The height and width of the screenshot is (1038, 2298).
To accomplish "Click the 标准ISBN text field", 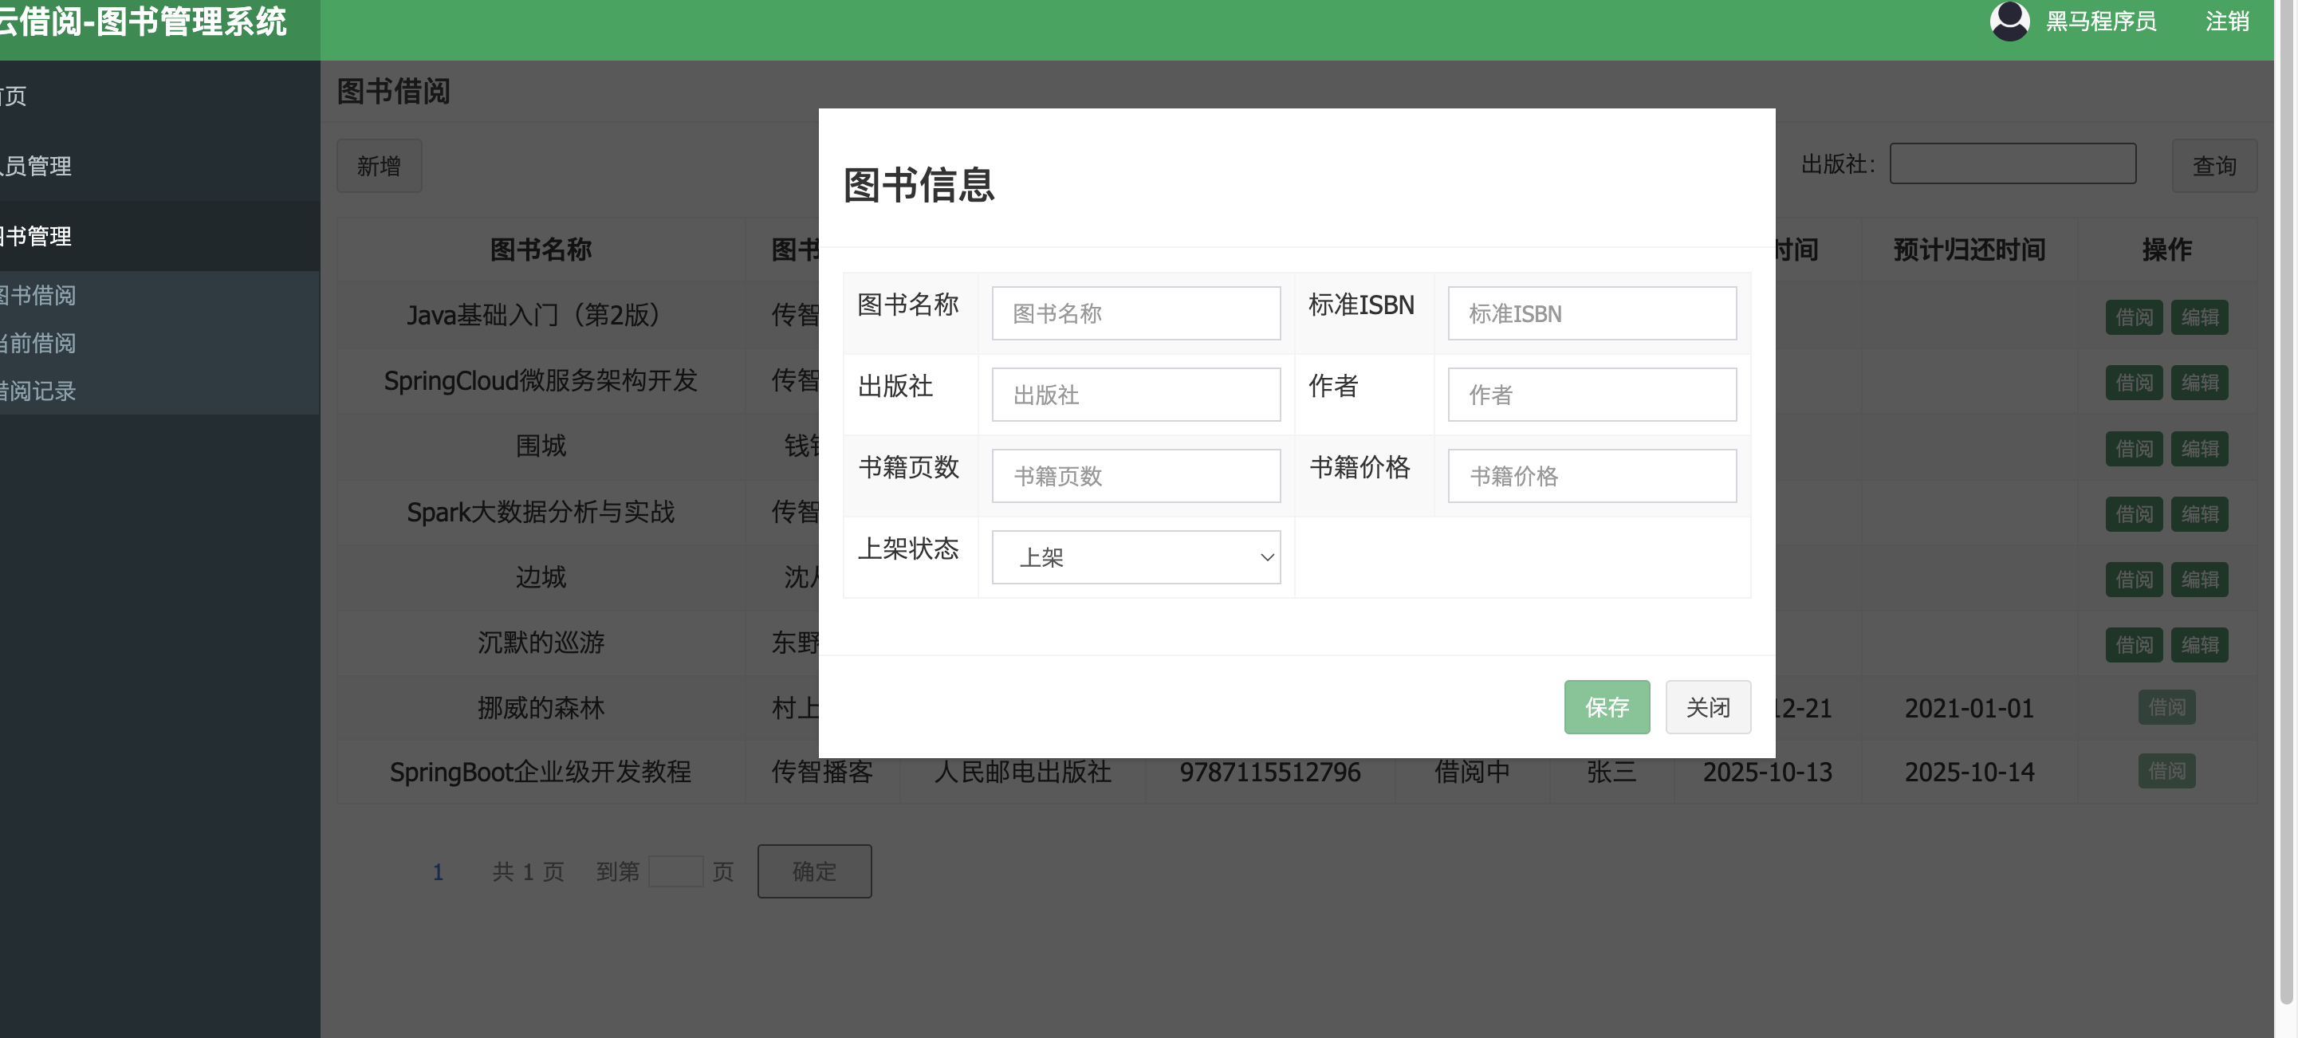I will point(1592,313).
